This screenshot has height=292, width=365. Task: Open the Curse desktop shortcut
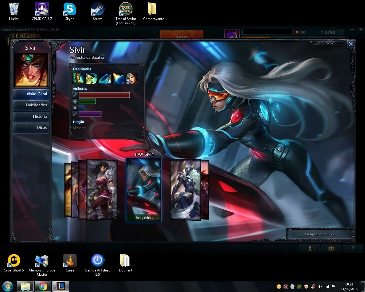pyautogui.click(x=70, y=263)
